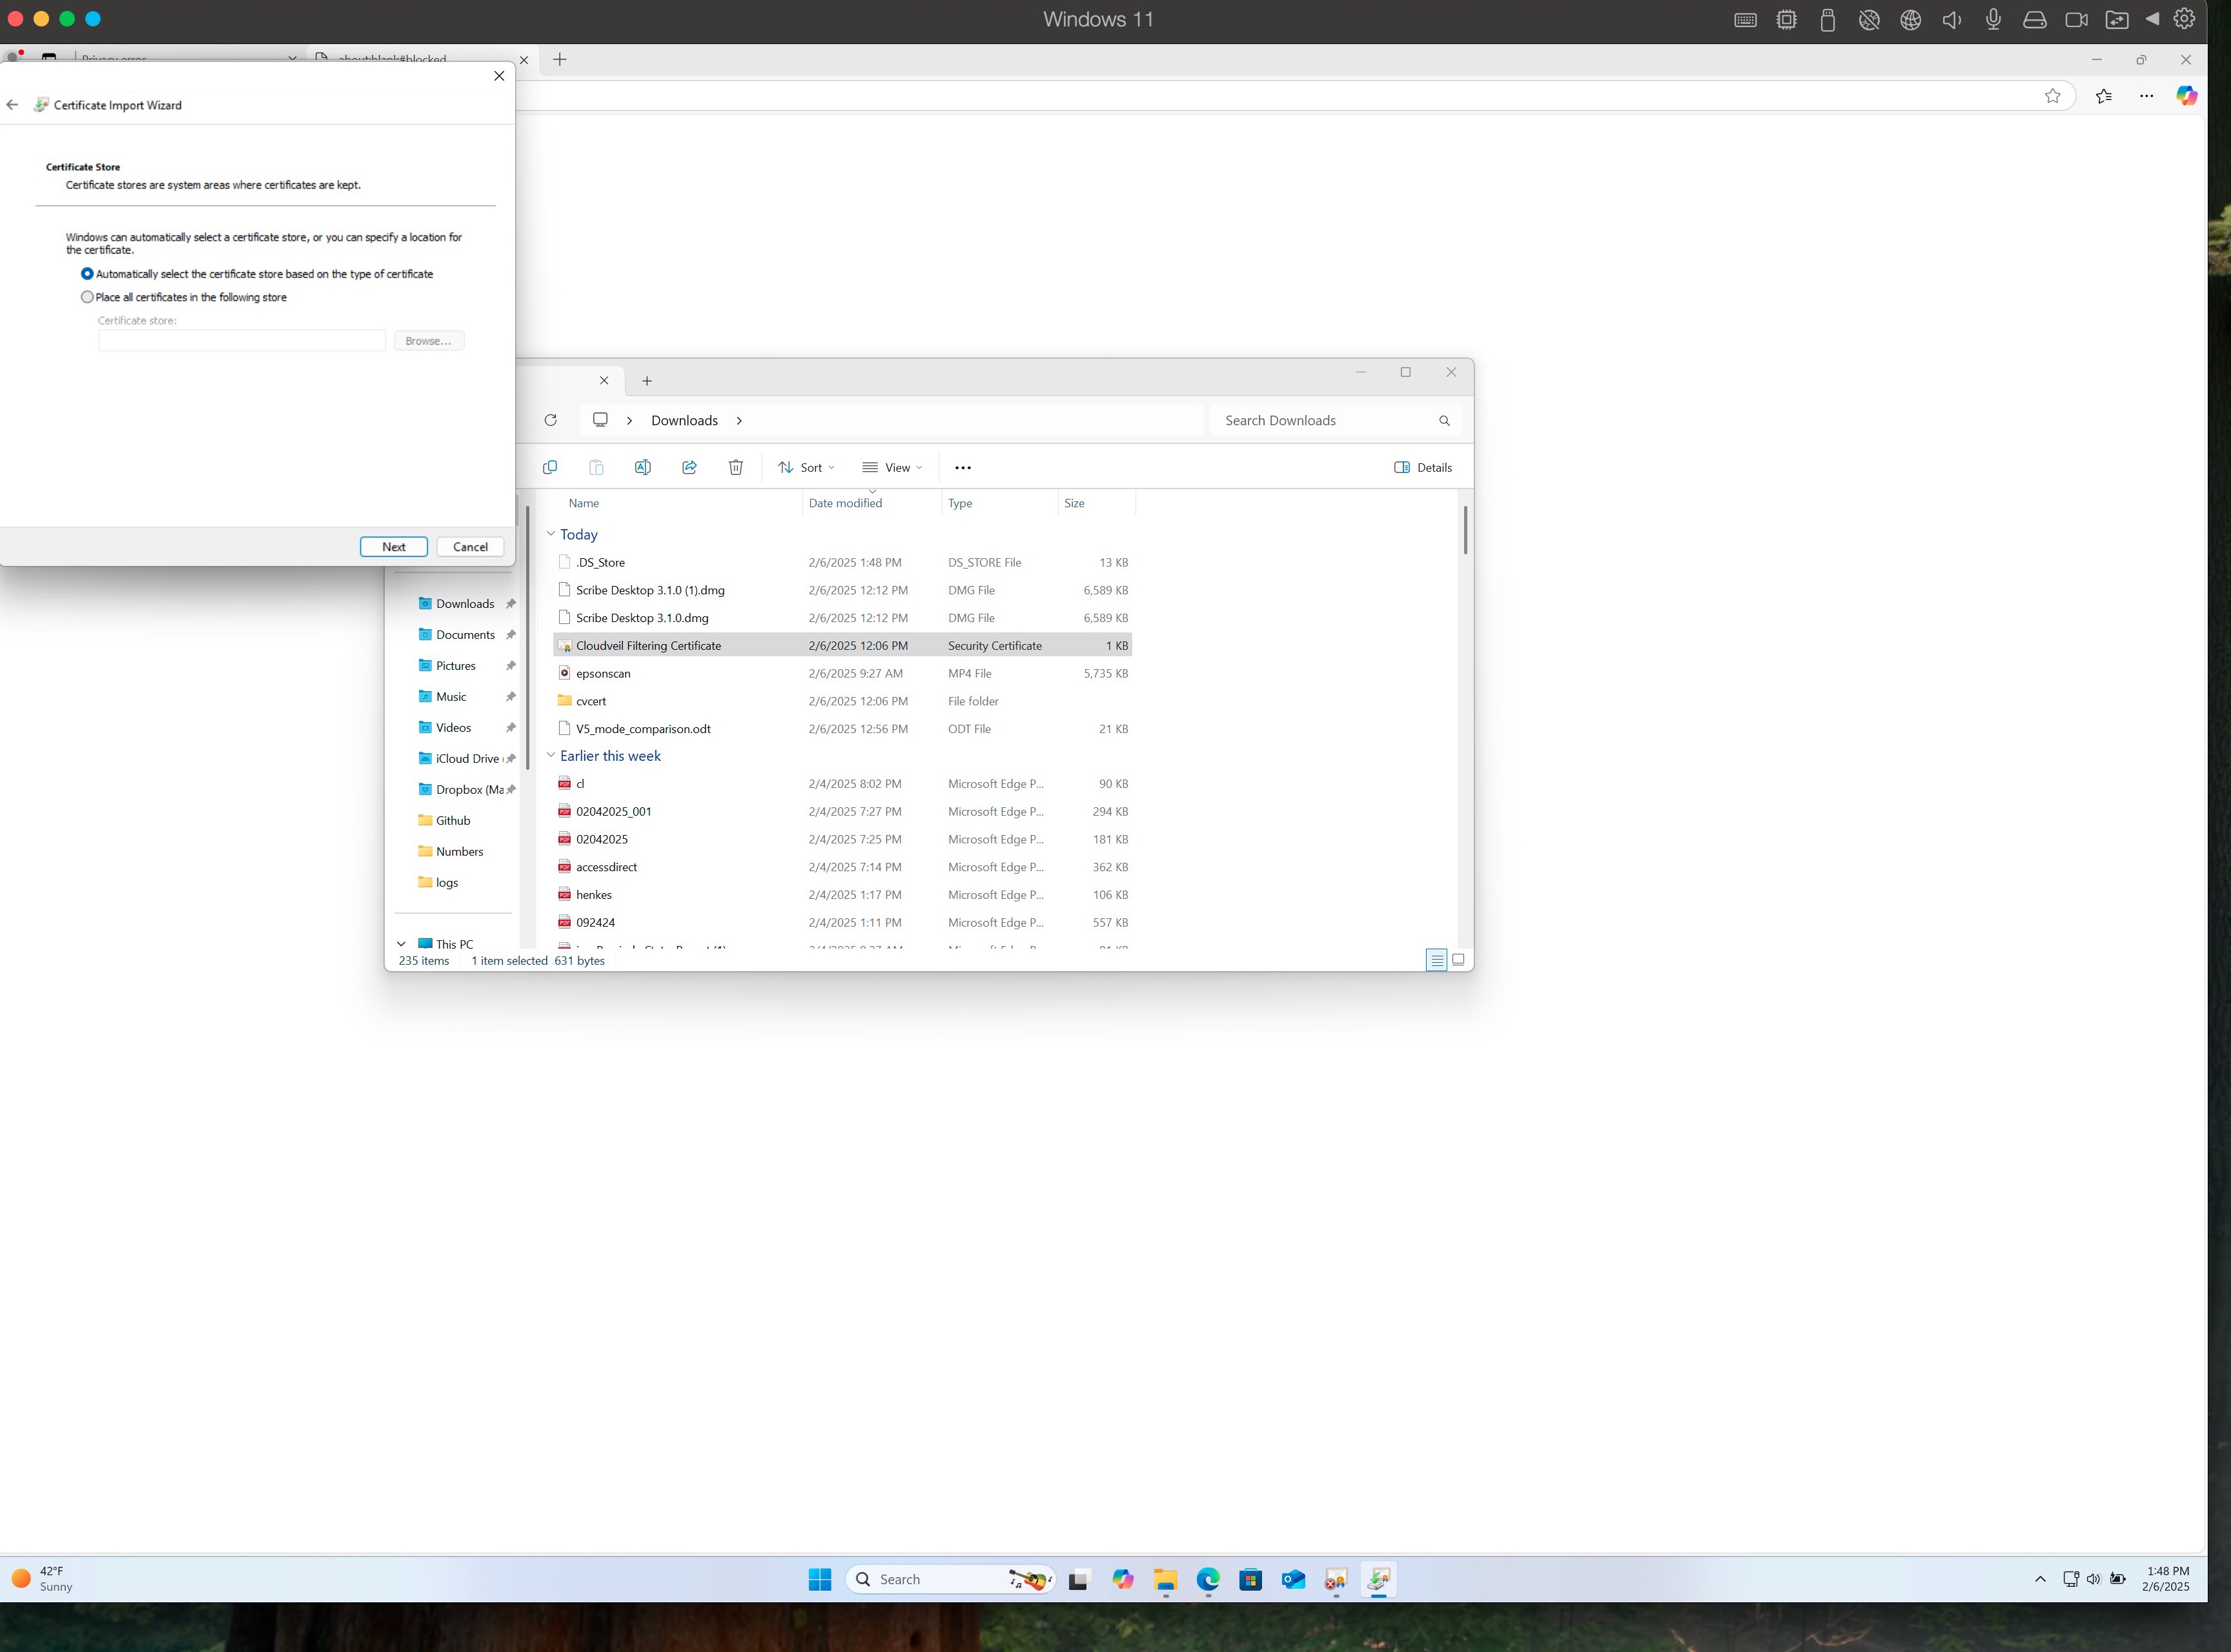Open the Favorites list icon in Edge
The height and width of the screenshot is (1652, 2231).
[x=2104, y=96]
